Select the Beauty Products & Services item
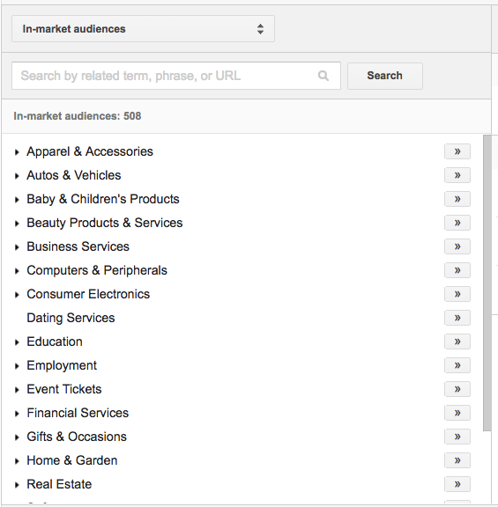This screenshot has width=498, height=507. (105, 223)
